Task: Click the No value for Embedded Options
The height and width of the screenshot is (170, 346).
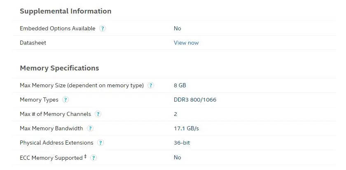Action: 178,28
